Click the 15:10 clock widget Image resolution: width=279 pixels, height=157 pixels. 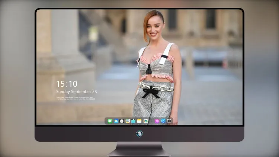(x=67, y=84)
